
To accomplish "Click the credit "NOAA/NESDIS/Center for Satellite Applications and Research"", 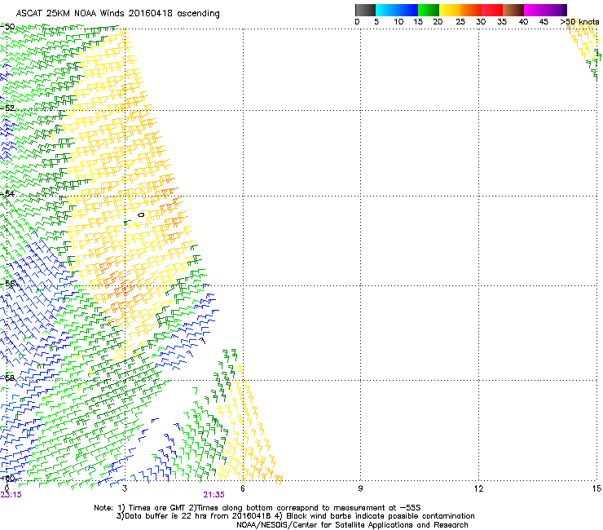I will point(352,525).
